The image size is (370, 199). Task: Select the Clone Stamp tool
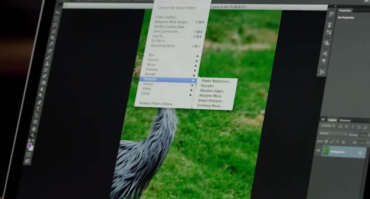tap(47, 64)
